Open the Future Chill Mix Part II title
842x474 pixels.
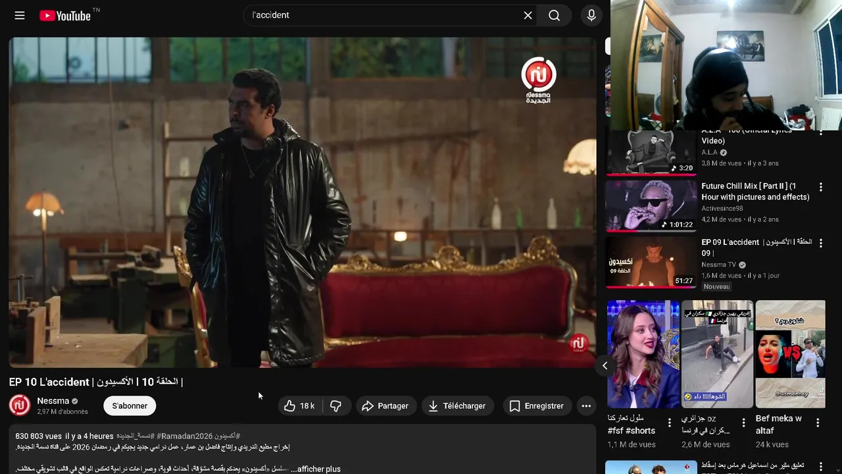click(x=755, y=192)
